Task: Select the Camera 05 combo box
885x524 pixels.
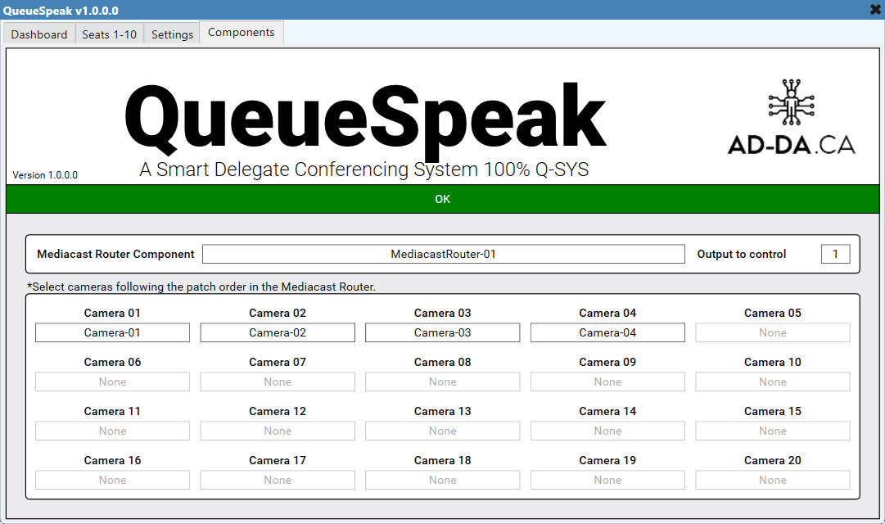Action: pos(773,332)
